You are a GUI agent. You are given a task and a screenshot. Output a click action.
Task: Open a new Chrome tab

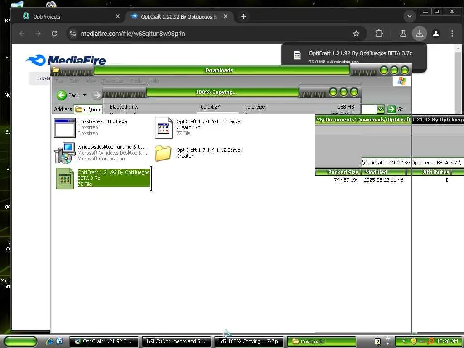(x=243, y=17)
